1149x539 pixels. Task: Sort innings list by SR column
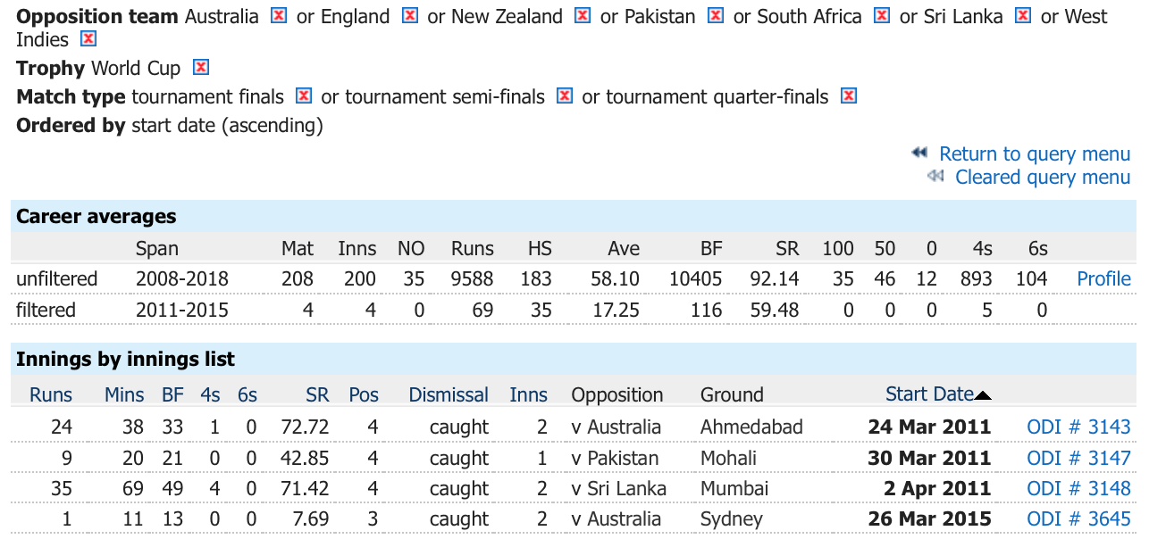tap(317, 394)
